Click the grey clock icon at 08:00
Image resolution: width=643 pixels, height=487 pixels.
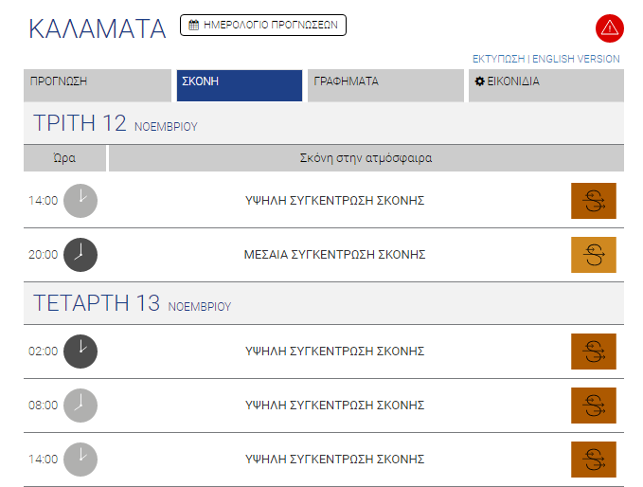(80, 406)
